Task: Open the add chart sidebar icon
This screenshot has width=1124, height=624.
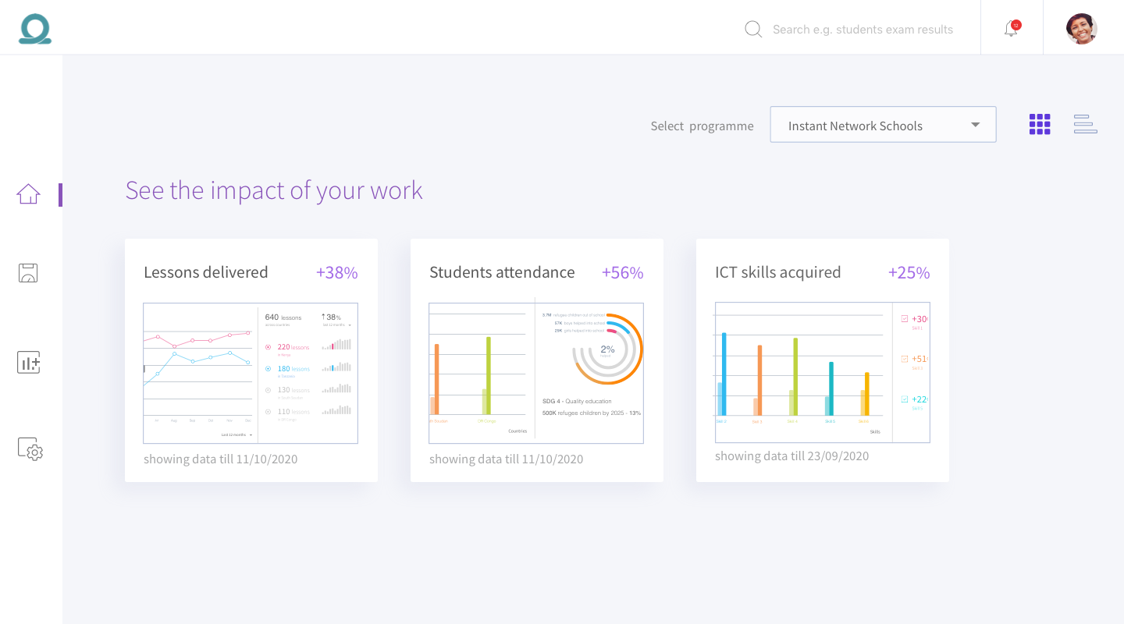Action: (x=28, y=362)
